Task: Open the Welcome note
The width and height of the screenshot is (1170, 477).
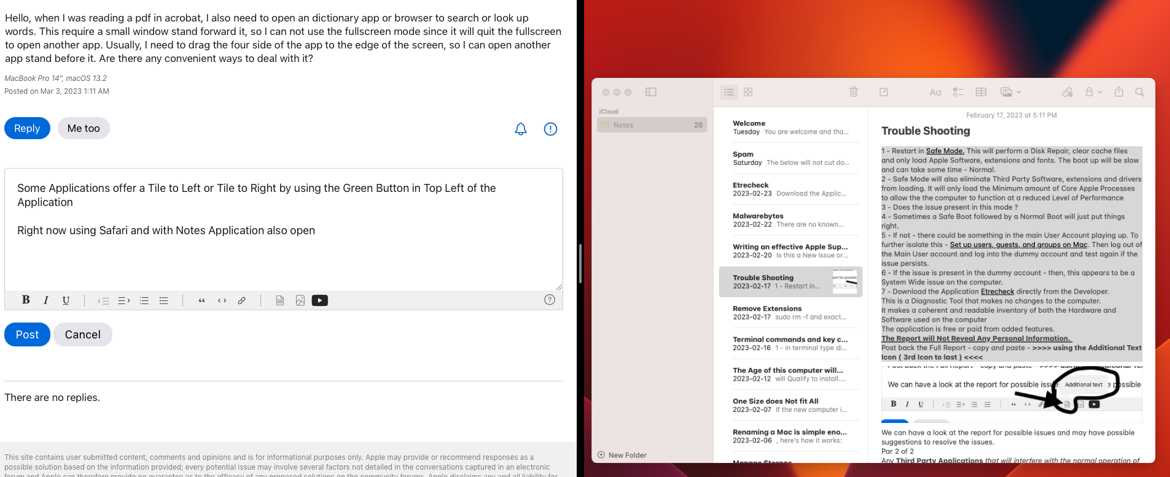Action: pyautogui.click(x=791, y=128)
